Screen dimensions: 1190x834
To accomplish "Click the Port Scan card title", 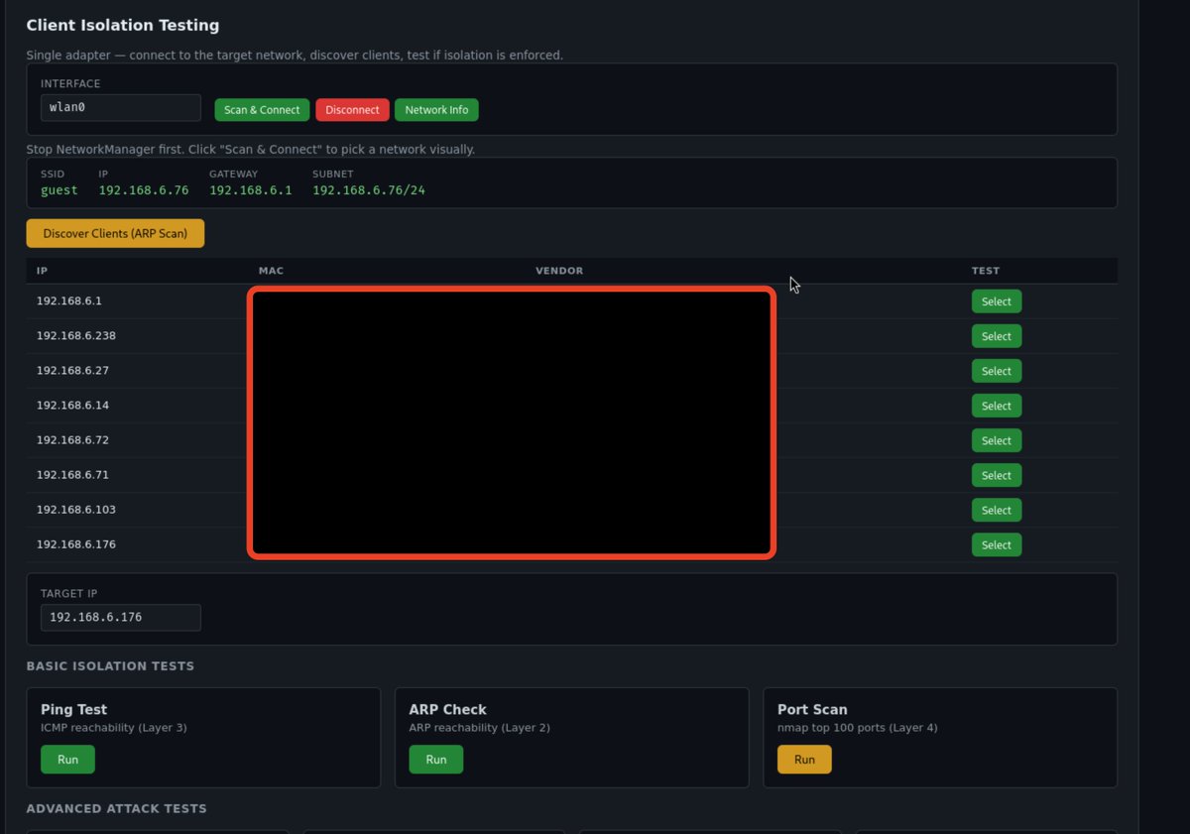I will coord(812,710).
